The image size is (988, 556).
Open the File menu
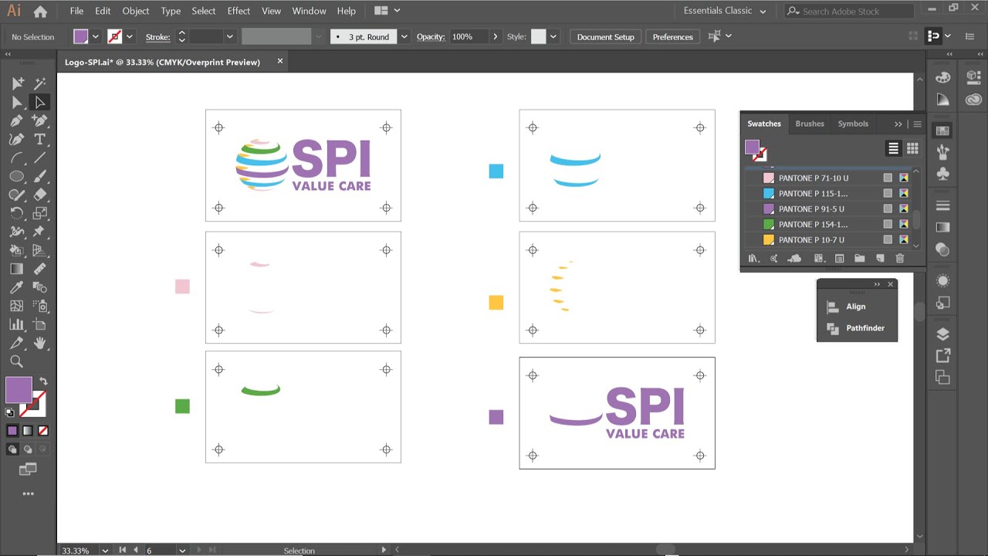(76, 11)
